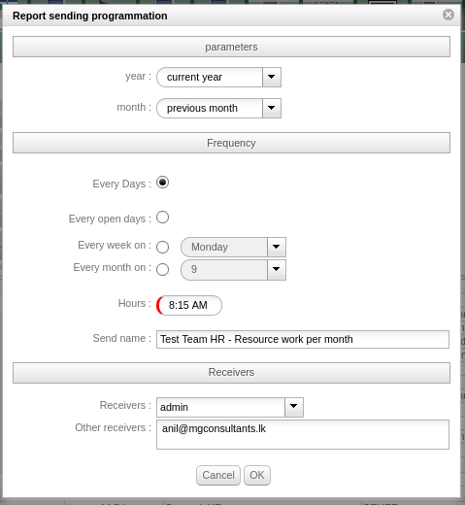Image resolution: width=465 pixels, height=505 pixels.
Task: Collapse the Receivers section header
Action: coord(231,373)
